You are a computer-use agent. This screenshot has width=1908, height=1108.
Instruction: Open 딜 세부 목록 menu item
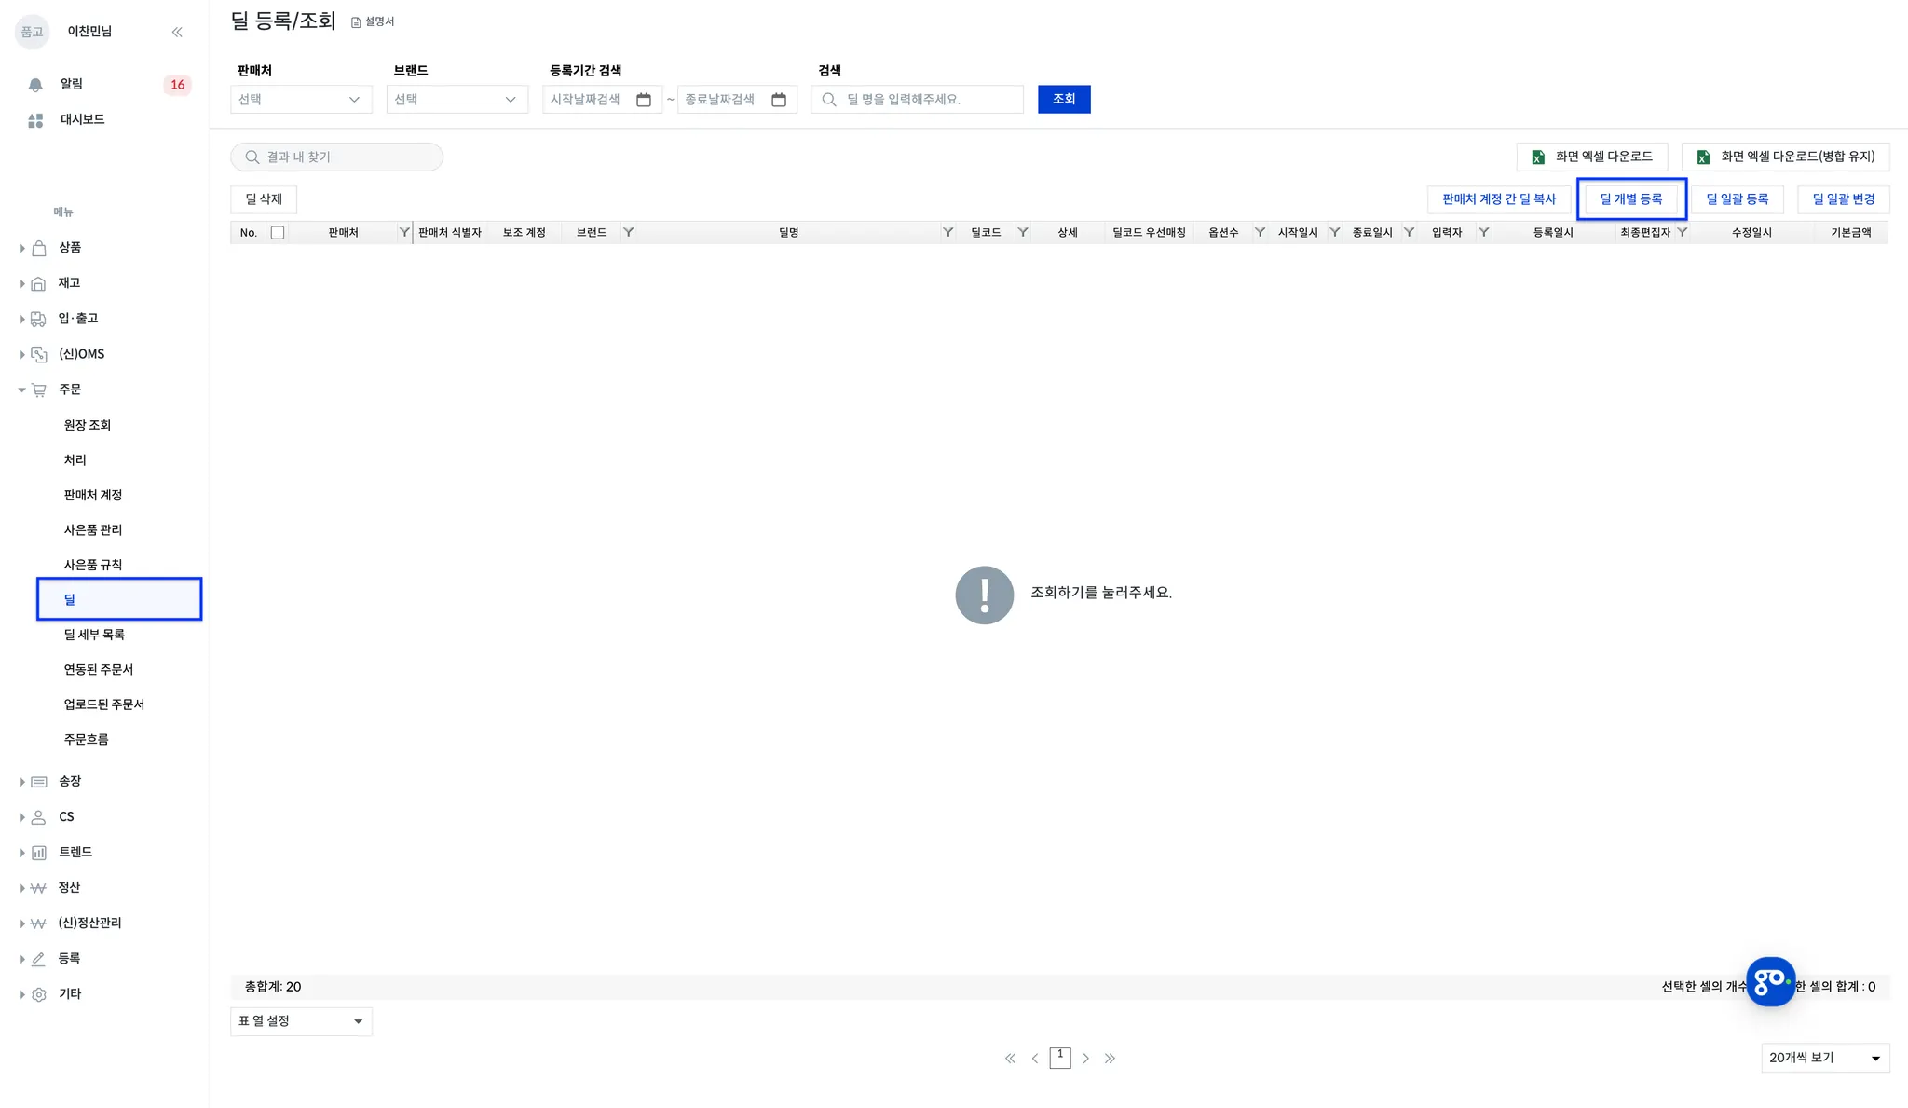pos(94,635)
